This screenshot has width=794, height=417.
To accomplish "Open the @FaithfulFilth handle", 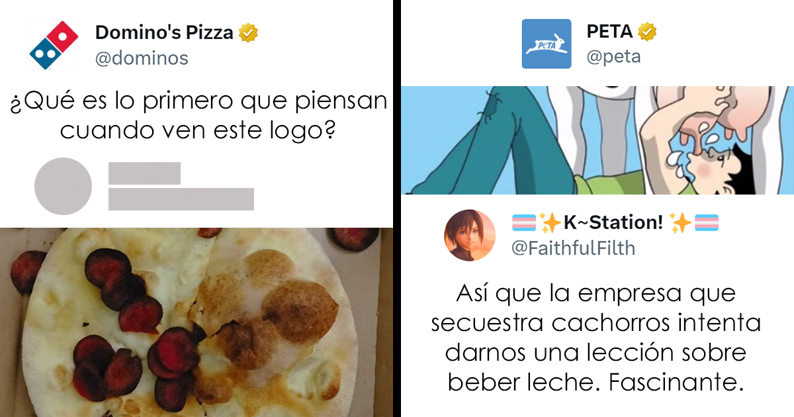I will [x=574, y=248].
